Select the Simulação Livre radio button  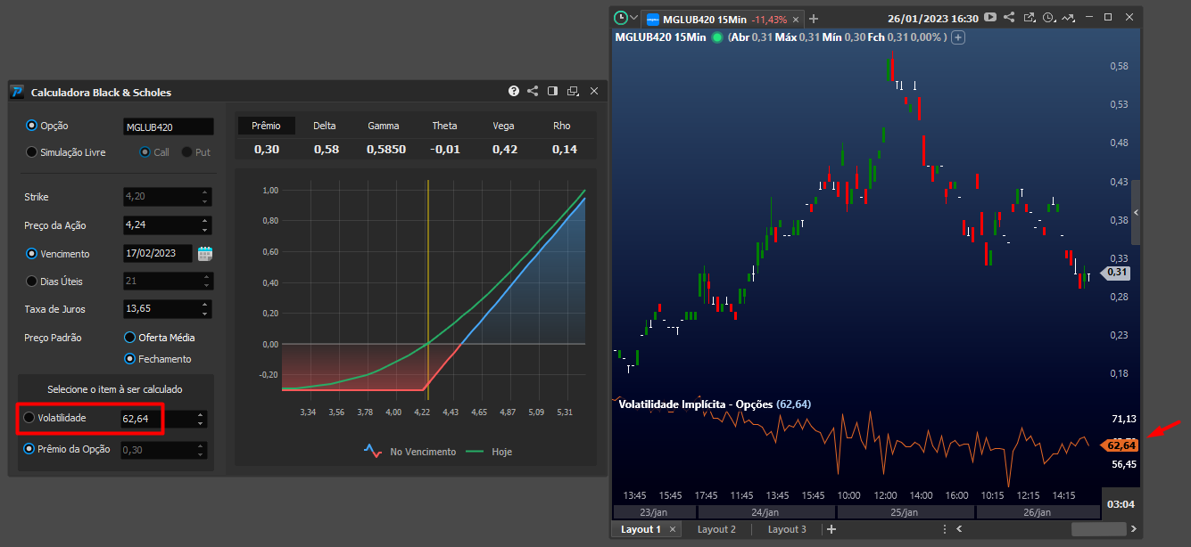32,152
